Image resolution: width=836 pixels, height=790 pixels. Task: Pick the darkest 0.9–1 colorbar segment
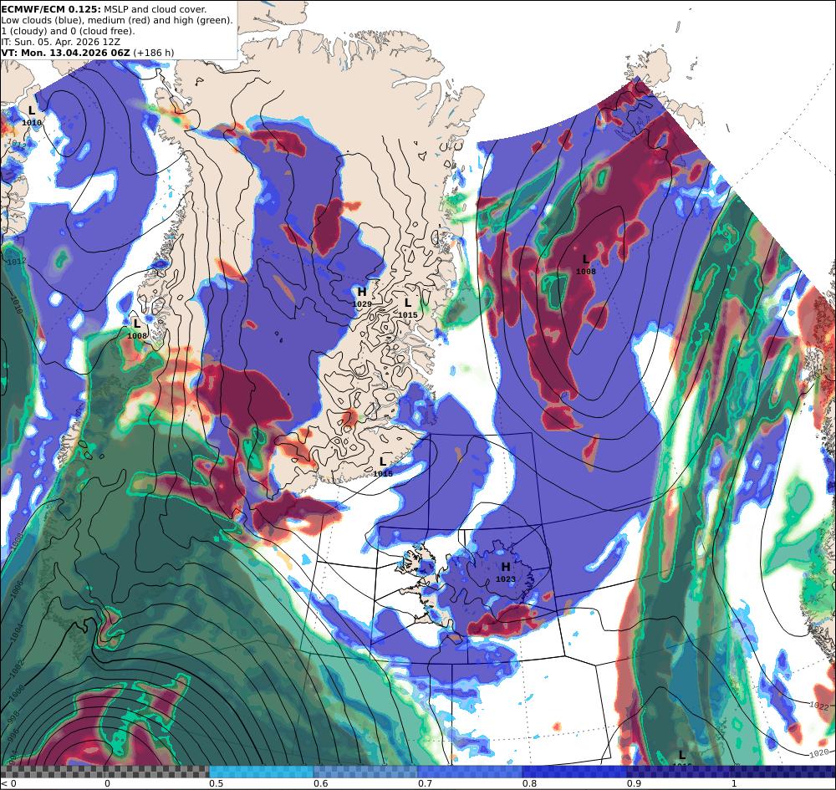click(679, 772)
